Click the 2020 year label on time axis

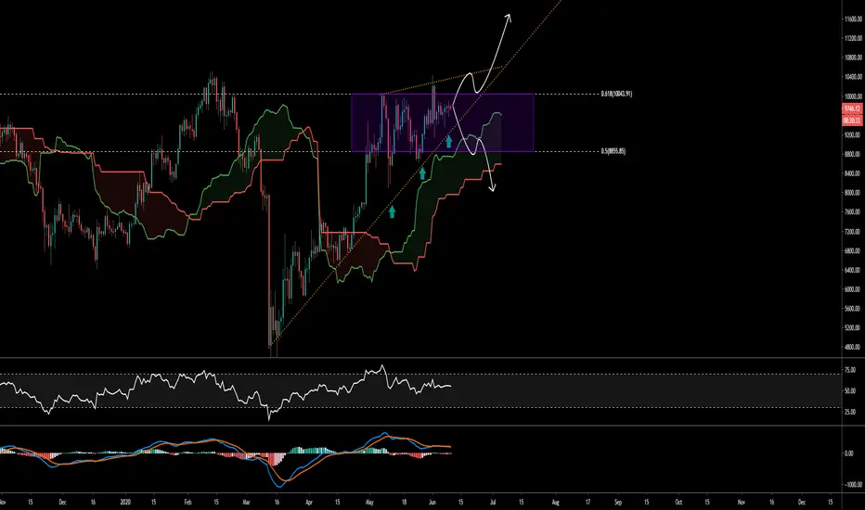[126, 503]
